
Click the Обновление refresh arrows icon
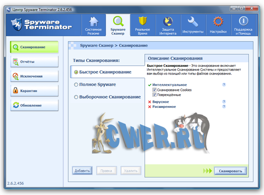pos(16,105)
